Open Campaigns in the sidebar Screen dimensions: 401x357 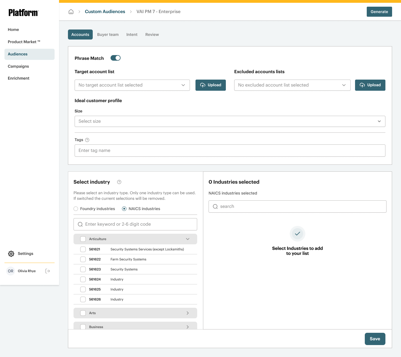(x=18, y=66)
